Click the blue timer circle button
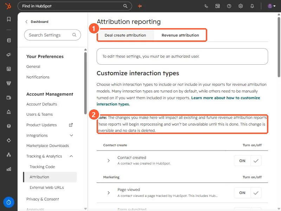This screenshot has width=281, height=211. point(8,202)
